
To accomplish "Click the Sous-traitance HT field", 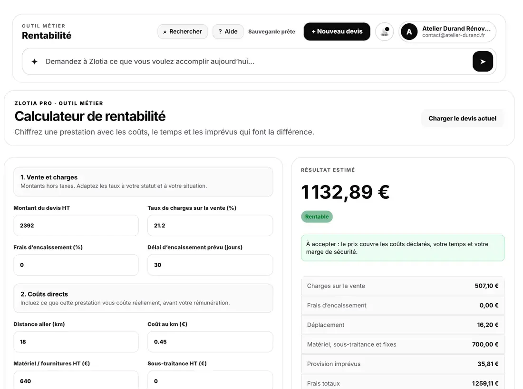I will tap(210, 380).
